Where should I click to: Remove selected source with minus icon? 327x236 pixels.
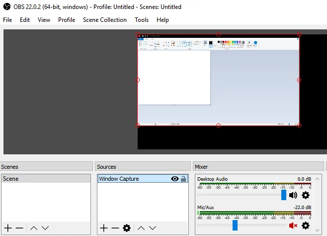(x=115, y=228)
